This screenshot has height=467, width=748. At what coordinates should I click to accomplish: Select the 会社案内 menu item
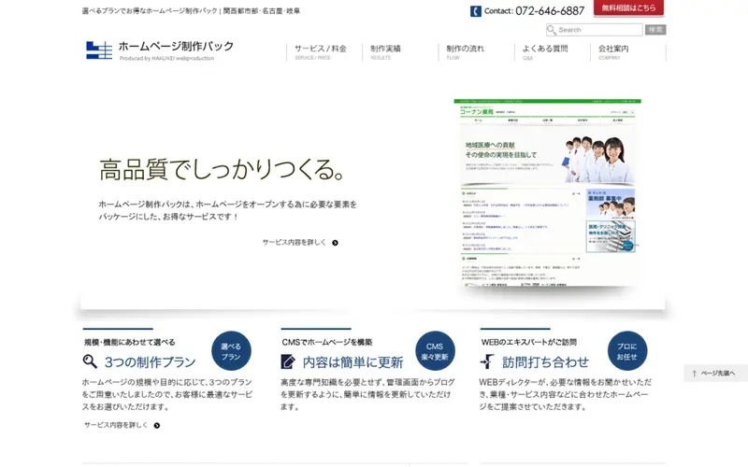pyautogui.click(x=613, y=51)
